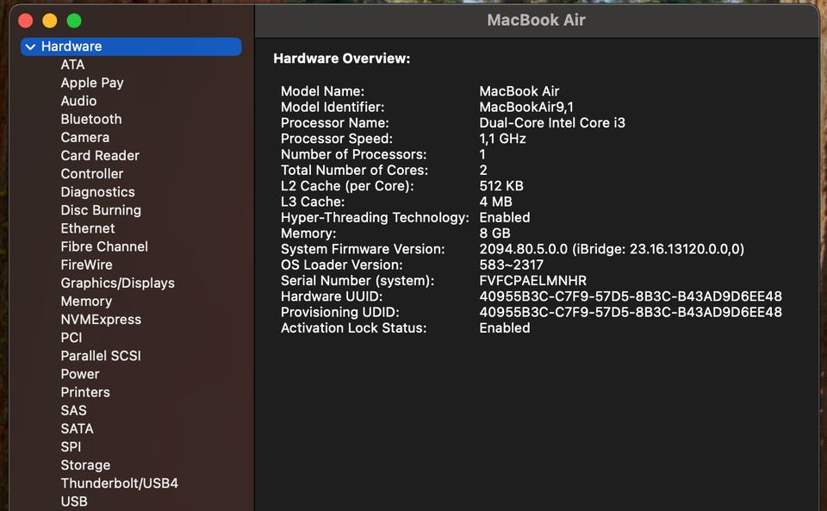Select Camera in the sidebar

coord(85,137)
